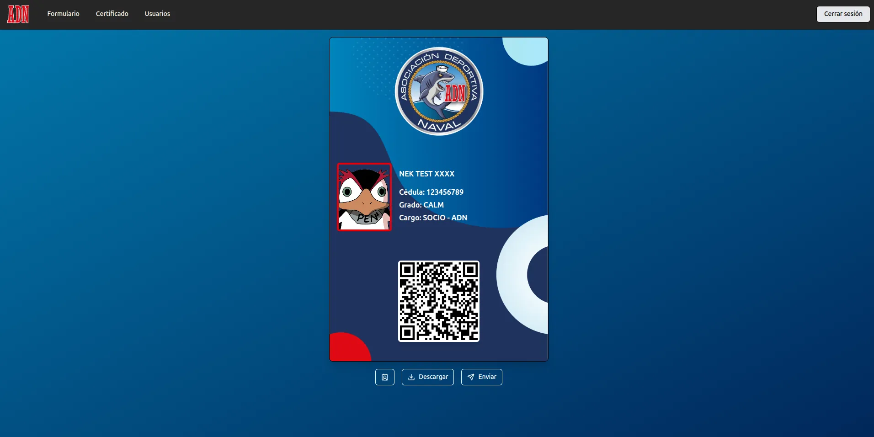Select the penguin member photo
The width and height of the screenshot is (874, 437).
coord(364,197)
